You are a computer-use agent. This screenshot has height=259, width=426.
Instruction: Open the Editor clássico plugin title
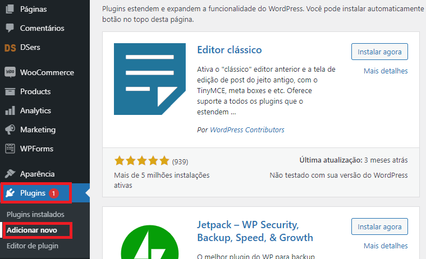(230, 50)
